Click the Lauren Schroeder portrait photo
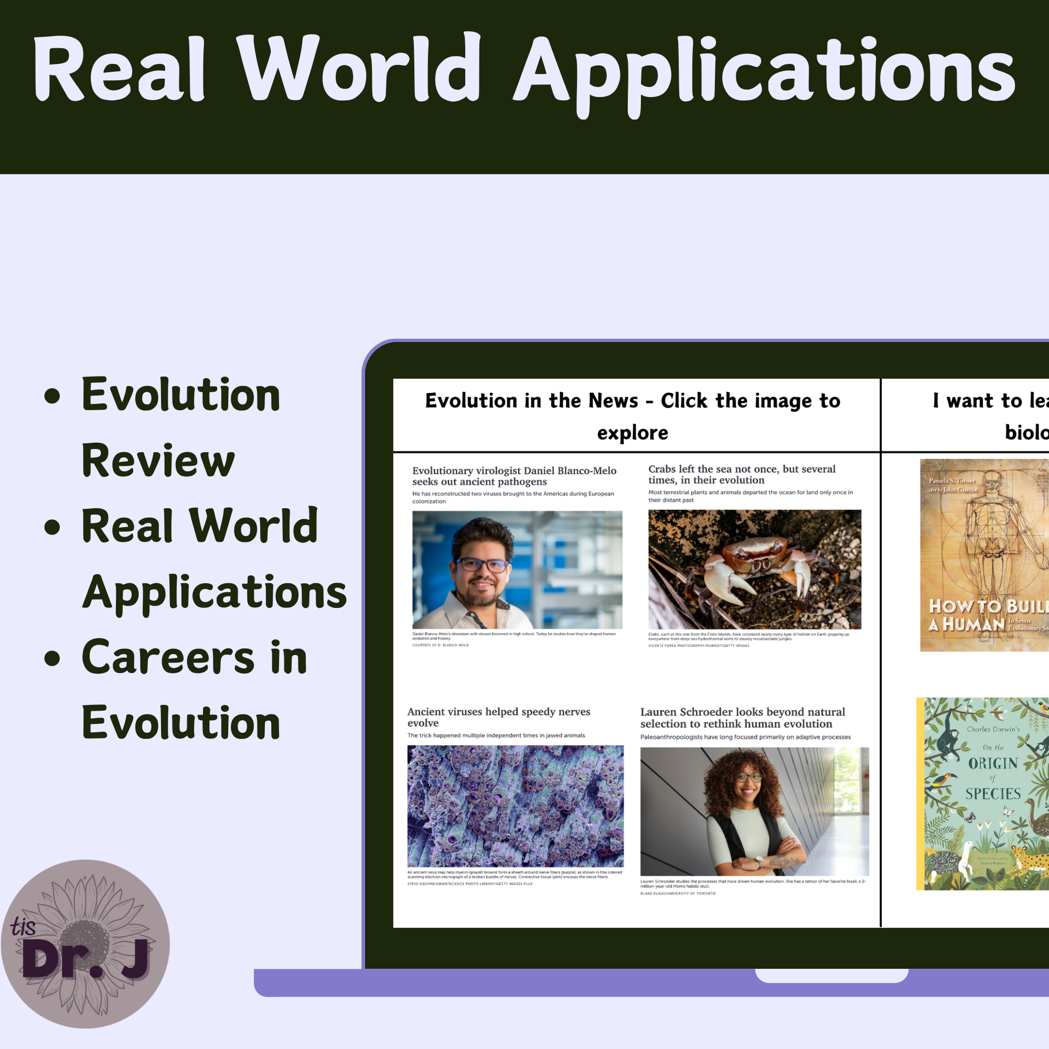 coord(754,811)
